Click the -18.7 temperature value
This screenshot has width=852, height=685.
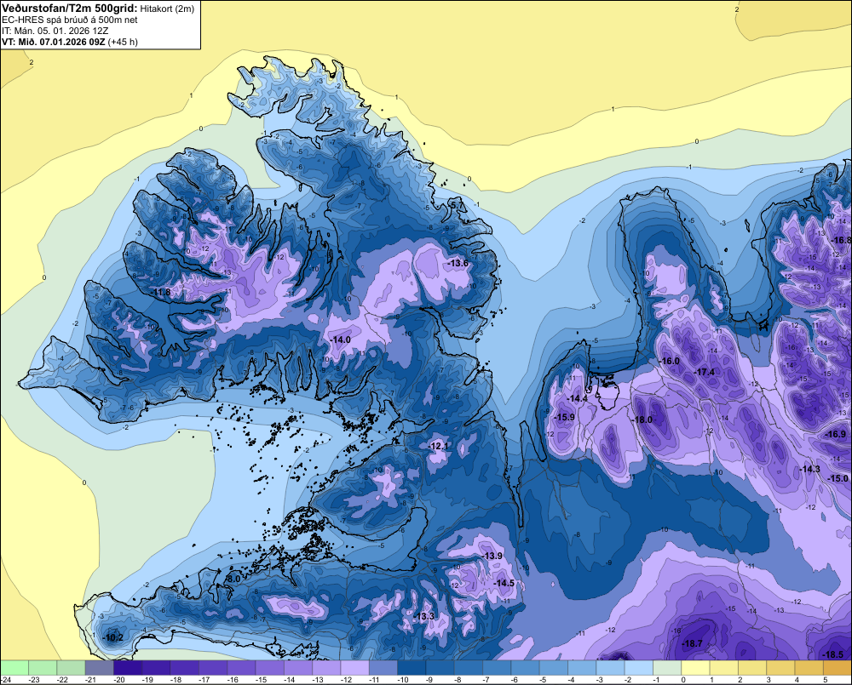click(x=692, y=644)
